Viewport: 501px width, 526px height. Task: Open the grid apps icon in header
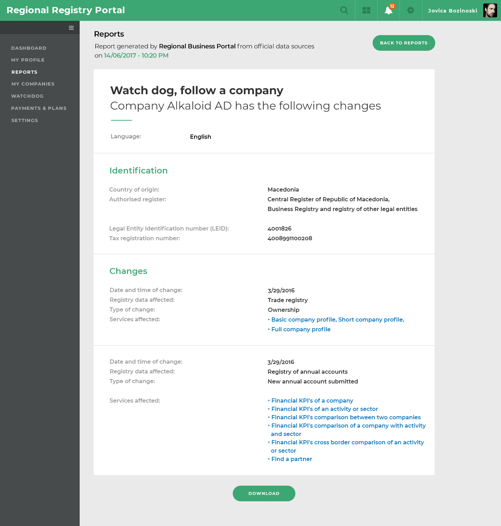(x=366, y=10)
